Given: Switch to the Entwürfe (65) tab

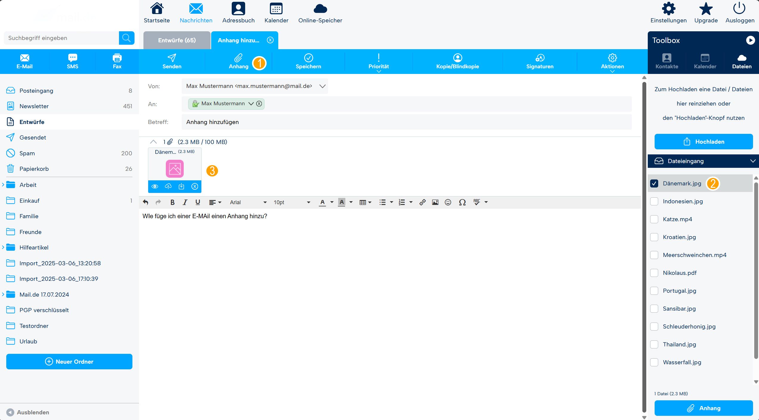Looking at the screenshot, I should (x=177, y=40).
